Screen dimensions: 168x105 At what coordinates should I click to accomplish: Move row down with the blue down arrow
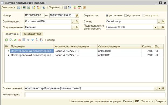[33, 40]
